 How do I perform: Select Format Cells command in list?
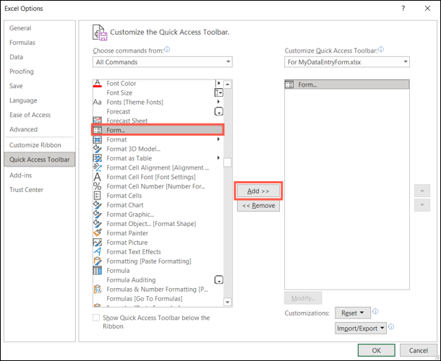[124, 196]
